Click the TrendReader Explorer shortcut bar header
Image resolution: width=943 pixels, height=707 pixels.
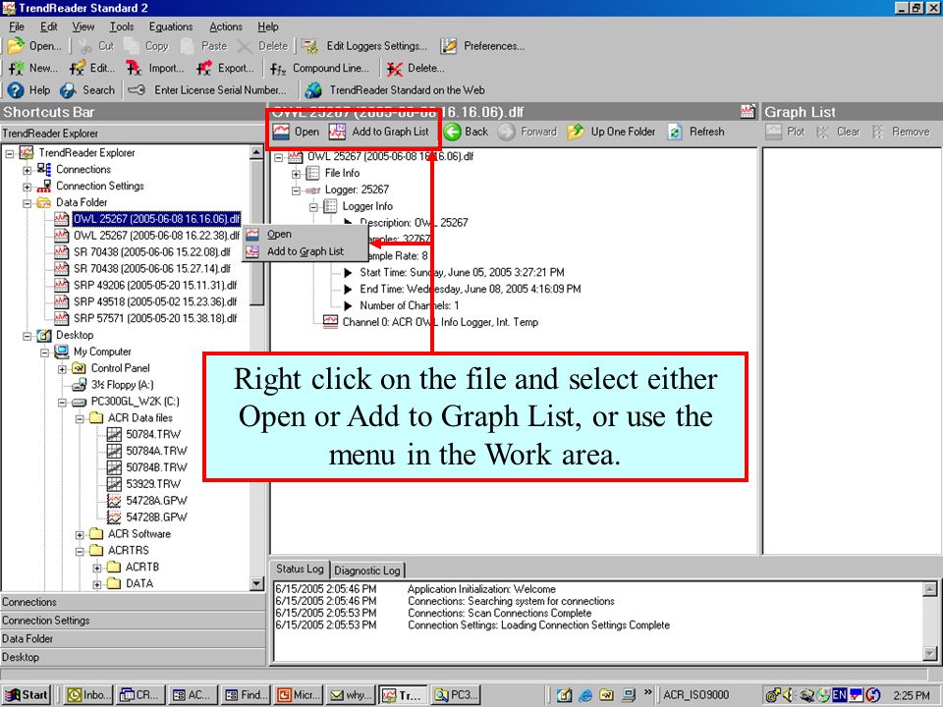[133, 134]
